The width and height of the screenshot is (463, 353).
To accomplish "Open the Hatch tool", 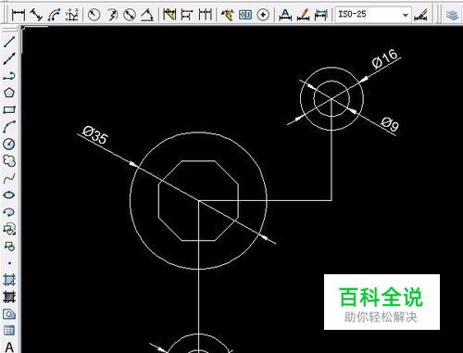I will click(9, 280).
